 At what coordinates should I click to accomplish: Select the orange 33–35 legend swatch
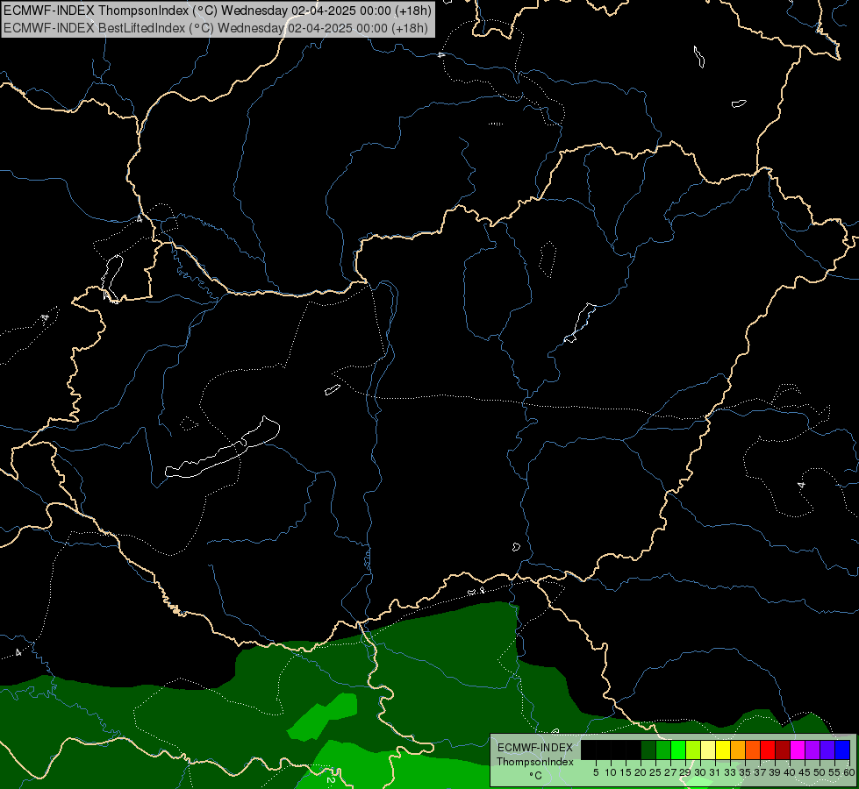coord(738,750)
